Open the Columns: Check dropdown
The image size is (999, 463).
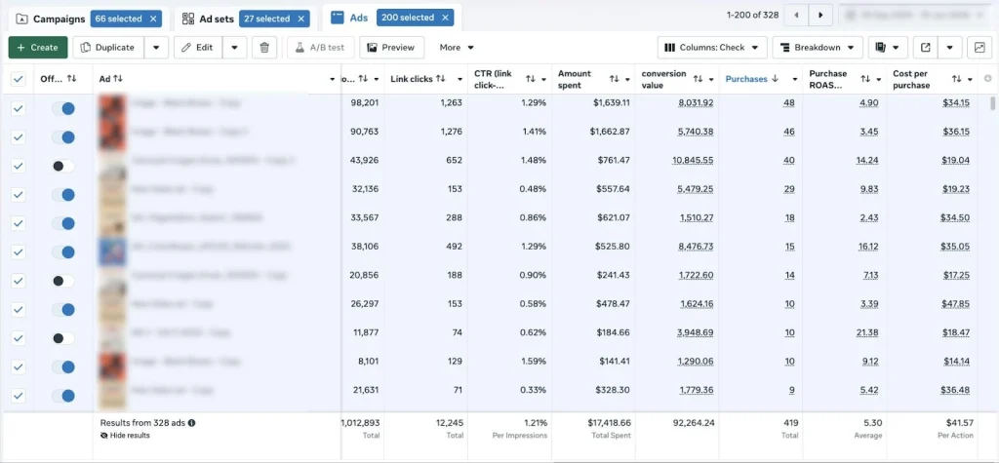710,47
